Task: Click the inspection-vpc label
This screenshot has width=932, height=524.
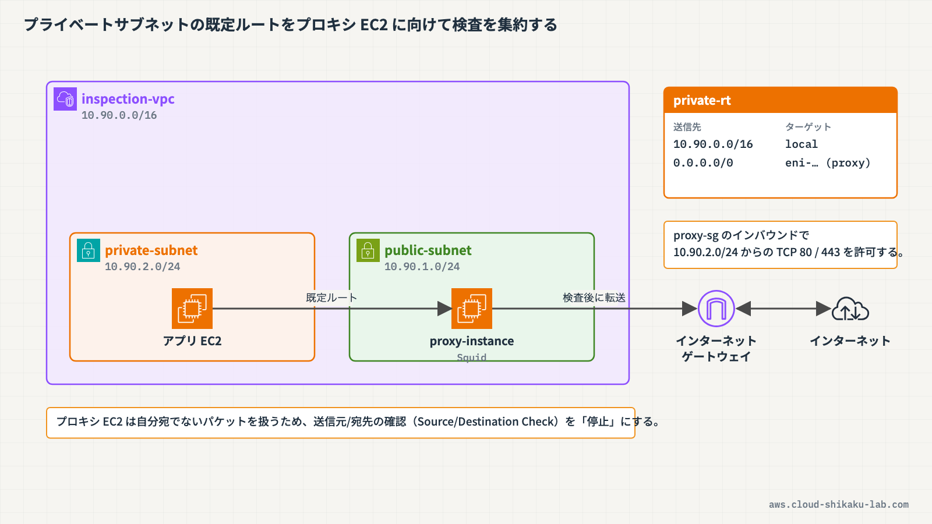Action: click(x=128, y=99)
